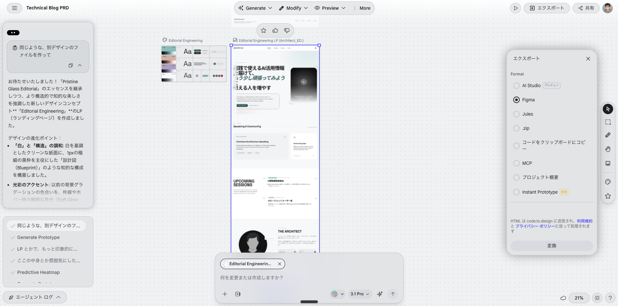The height and width of the screenshot is (306, 618).
Task: Star the selected design
Action: pos(263,30)
